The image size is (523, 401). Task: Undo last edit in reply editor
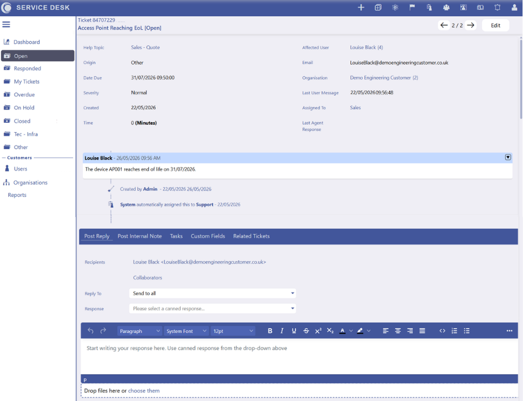[x=90, y=331]
